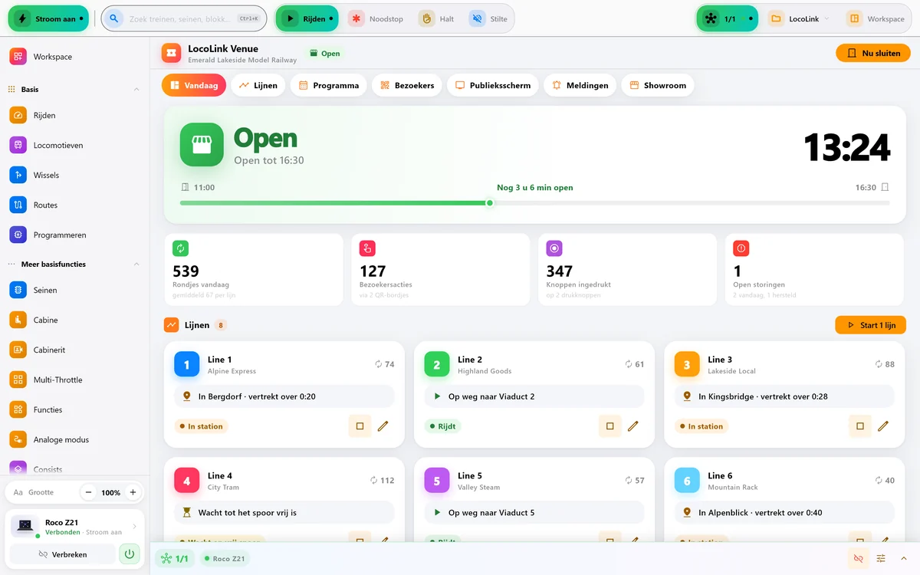Open Routes in the sidebar
Image resolution: width=920 pixels, height=575 pixels.
click(x=74, y=205)
